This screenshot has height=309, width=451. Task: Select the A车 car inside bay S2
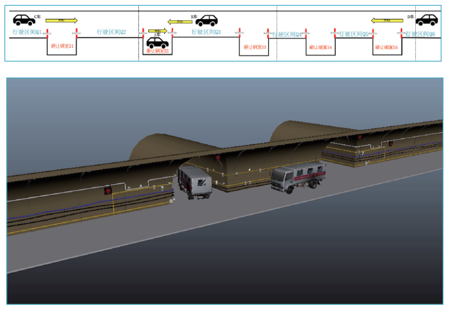tap(157, 42)
